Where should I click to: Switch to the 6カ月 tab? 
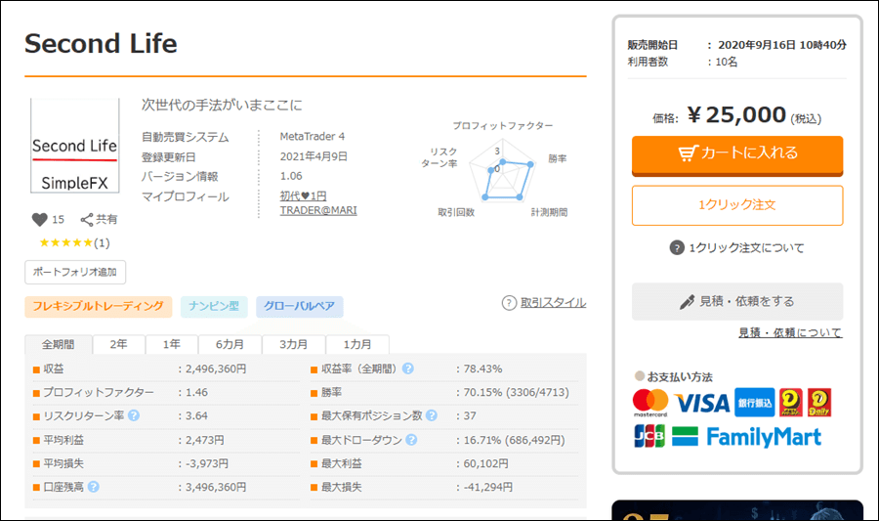click(229, 345)
